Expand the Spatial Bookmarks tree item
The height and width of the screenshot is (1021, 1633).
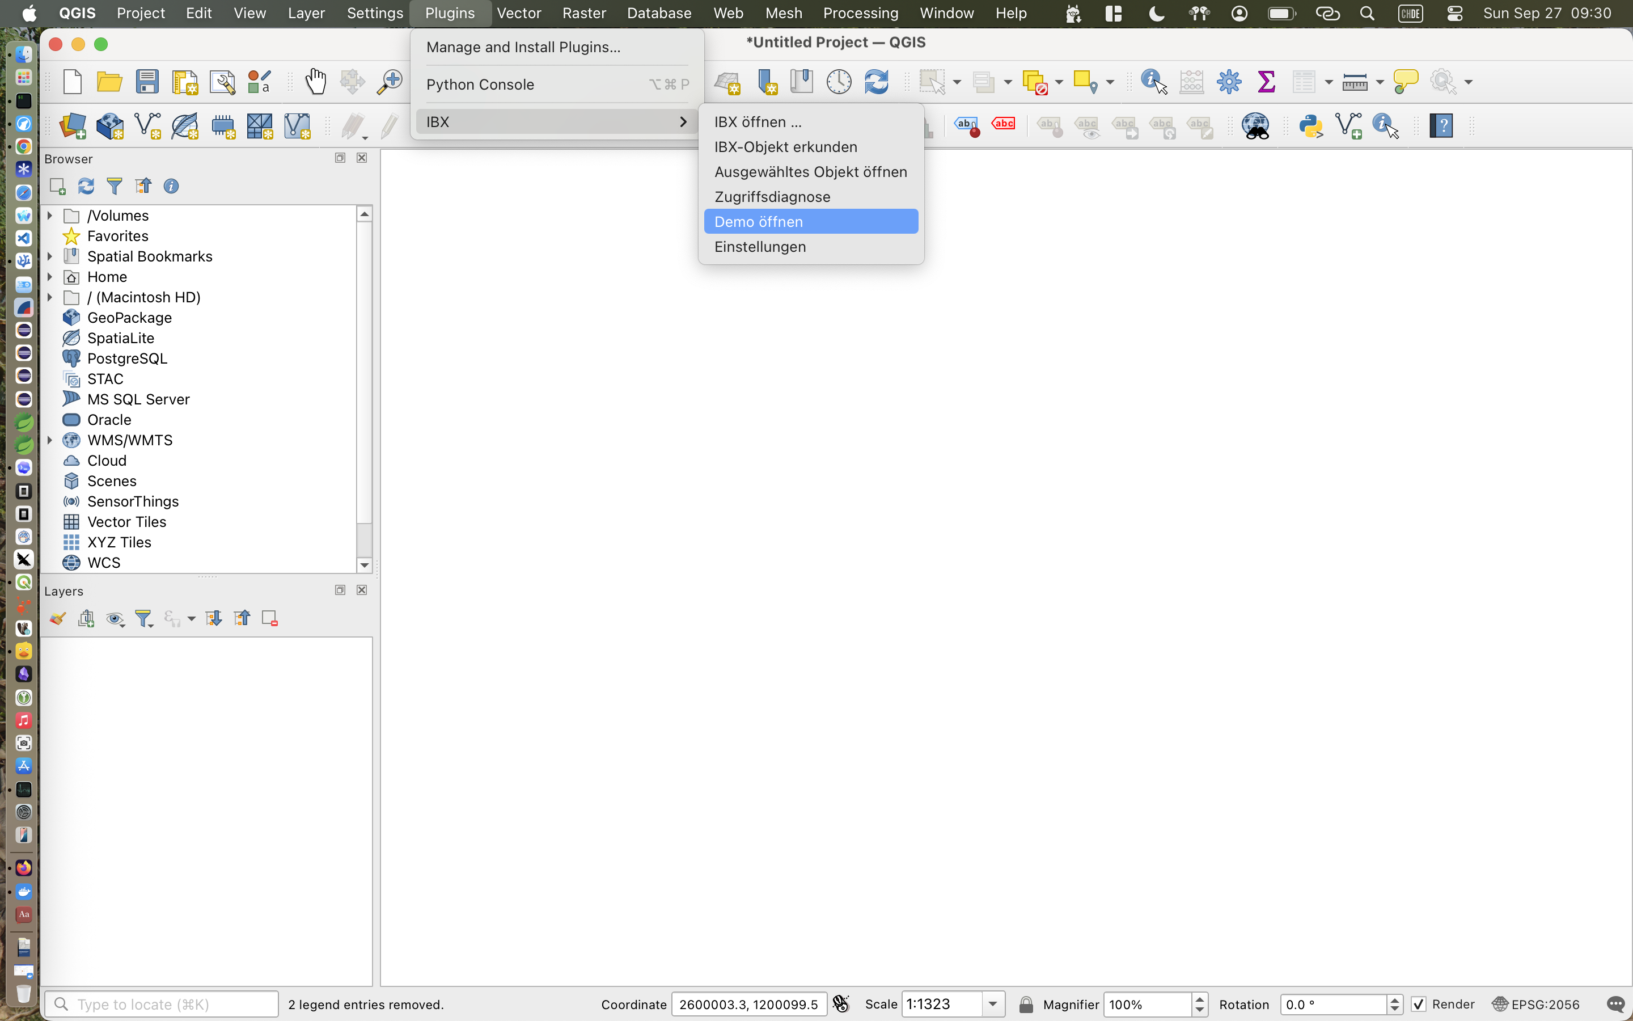click(x=50, y=256)
